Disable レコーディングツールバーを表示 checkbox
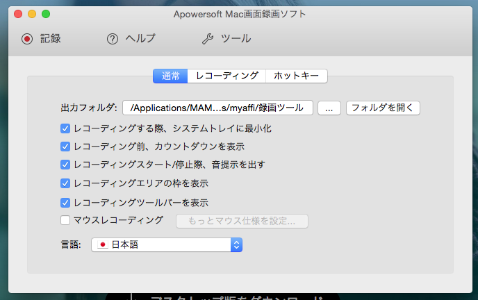The height and width of the screenshot is (300, 478). 65,203
